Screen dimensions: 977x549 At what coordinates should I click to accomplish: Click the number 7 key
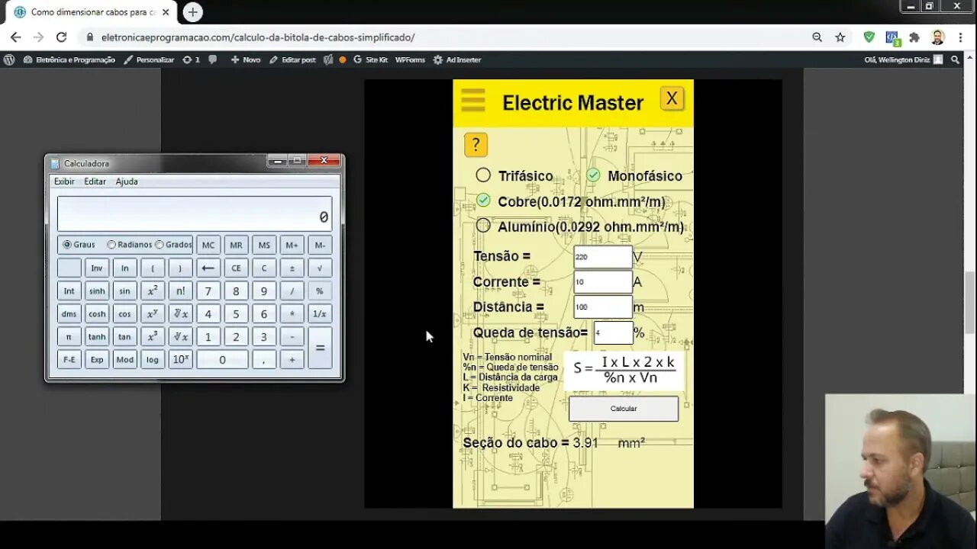pyautogui.click(x=208, y=291)
